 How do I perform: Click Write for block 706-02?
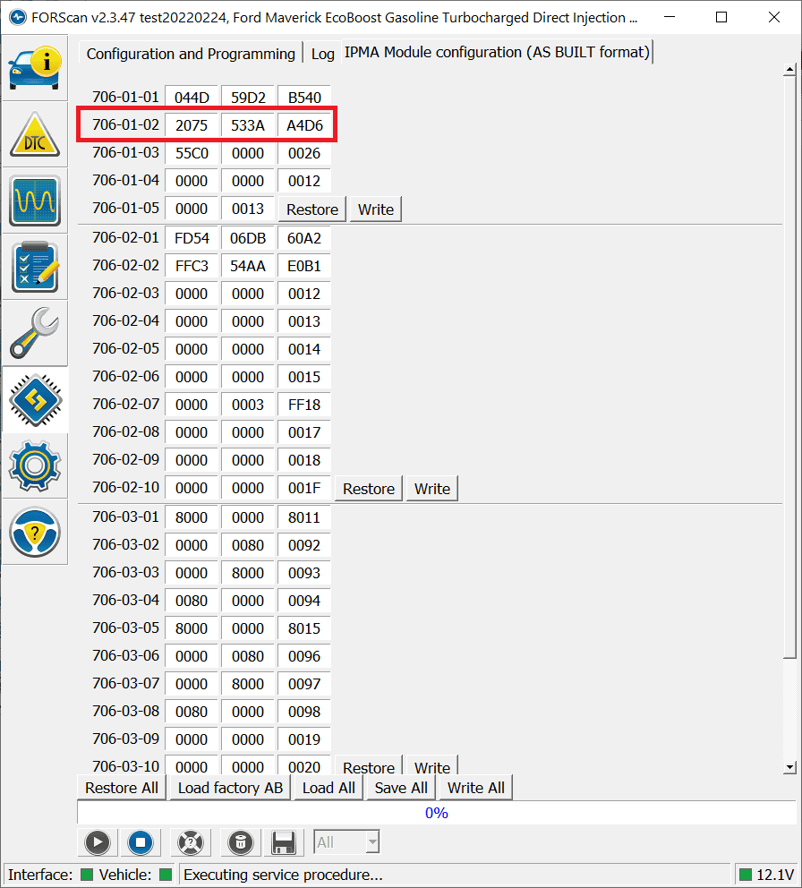coord(432,488)
